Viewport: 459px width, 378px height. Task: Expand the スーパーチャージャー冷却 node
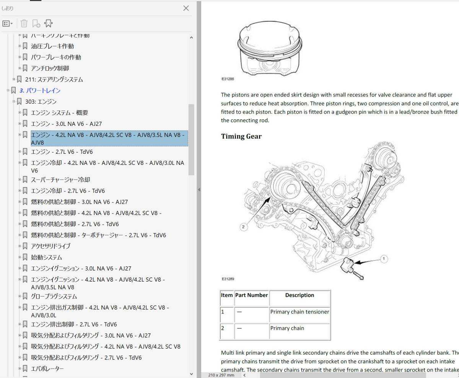pos(20,179)
